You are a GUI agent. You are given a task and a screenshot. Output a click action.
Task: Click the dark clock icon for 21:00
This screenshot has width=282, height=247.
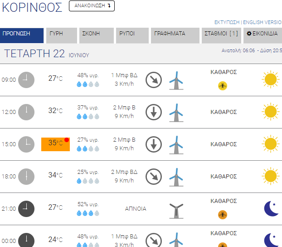26,208
